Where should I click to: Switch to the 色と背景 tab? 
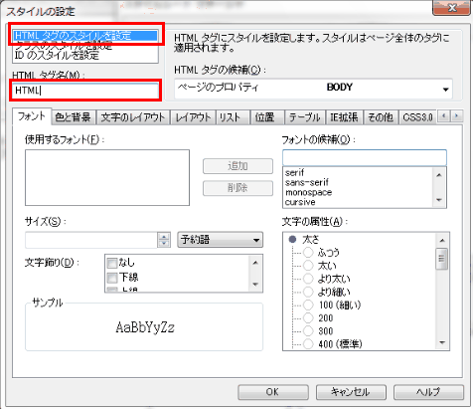coord(74,117)
